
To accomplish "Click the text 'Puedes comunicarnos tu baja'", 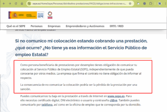I will (80, 100).
